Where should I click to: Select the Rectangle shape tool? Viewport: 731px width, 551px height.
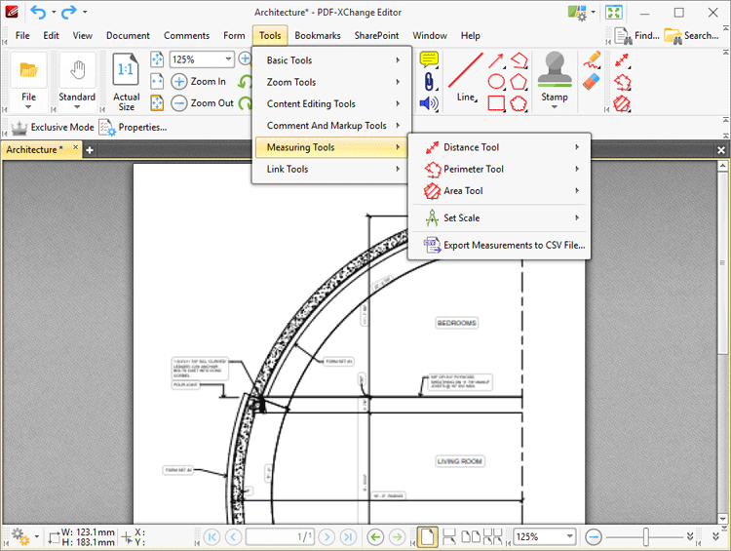pos(496,103)
